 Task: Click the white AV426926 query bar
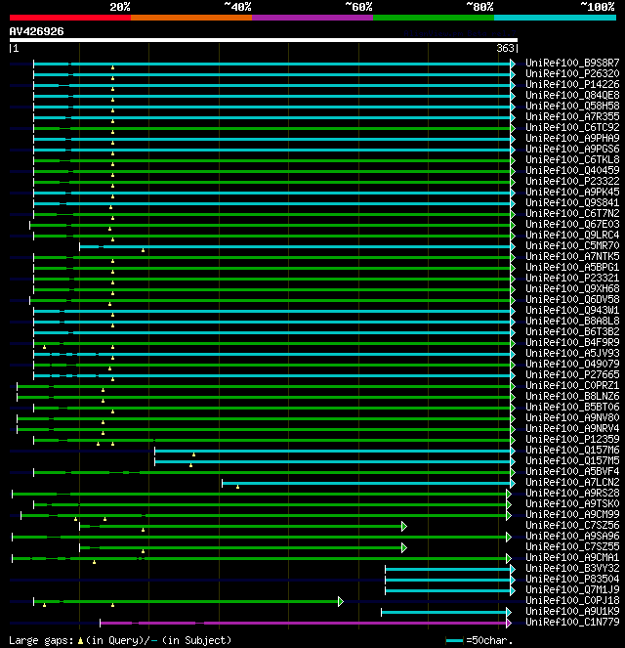[x=264, y=40]
